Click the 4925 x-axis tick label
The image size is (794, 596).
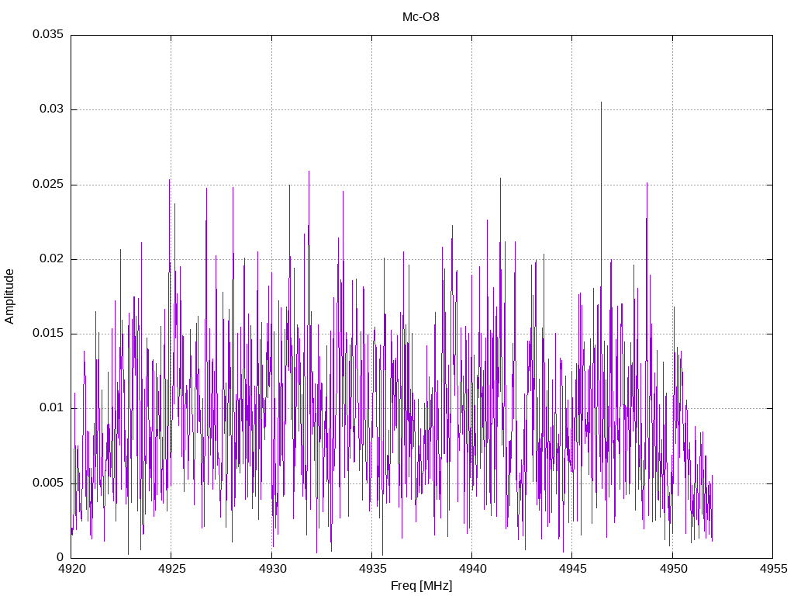pos(171,569)
